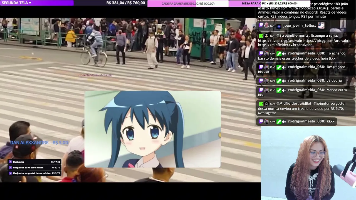Select the 'Thejuntor eu gostei dessa música' donor row

pos(34,173)
